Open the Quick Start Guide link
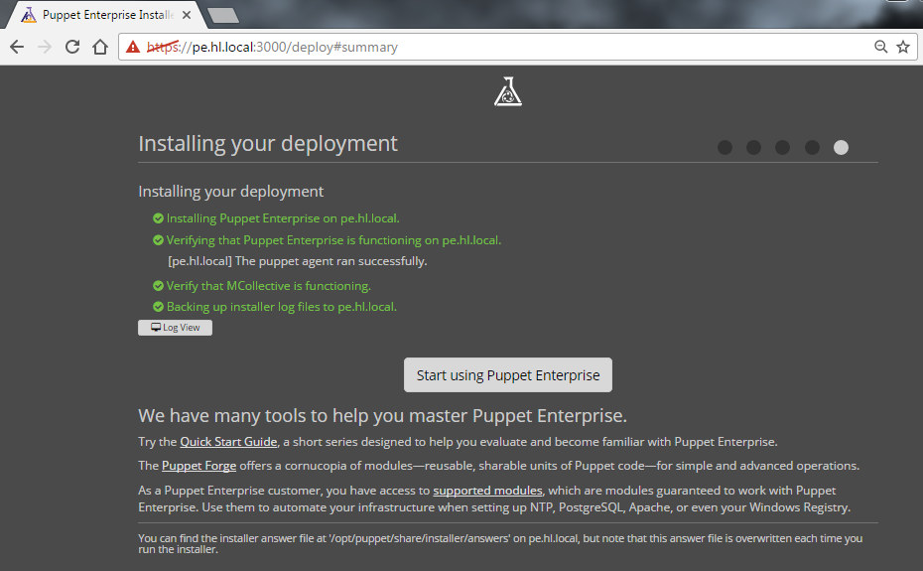923x571 pixels. pyautogui.click(x=228, y=442)
